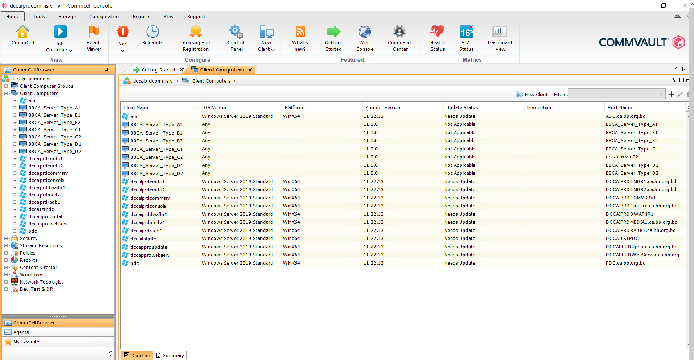Expand the Policies node

click(x=6, y=253)
